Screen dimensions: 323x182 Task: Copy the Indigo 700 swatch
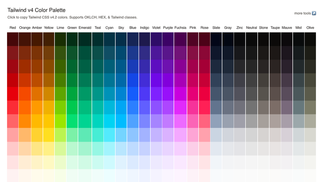[145, 80]
